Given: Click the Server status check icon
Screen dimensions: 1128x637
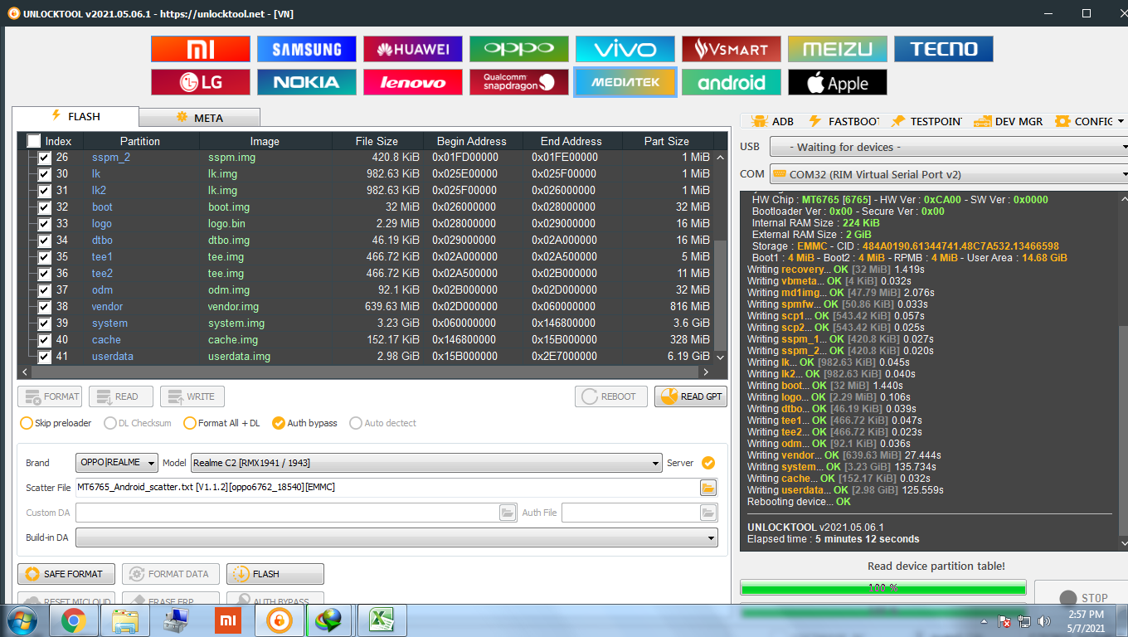Looking at the screenshot, I should 708,463.
